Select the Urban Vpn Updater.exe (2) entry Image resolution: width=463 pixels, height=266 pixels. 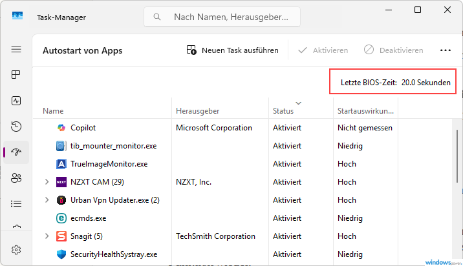(115, 200)
